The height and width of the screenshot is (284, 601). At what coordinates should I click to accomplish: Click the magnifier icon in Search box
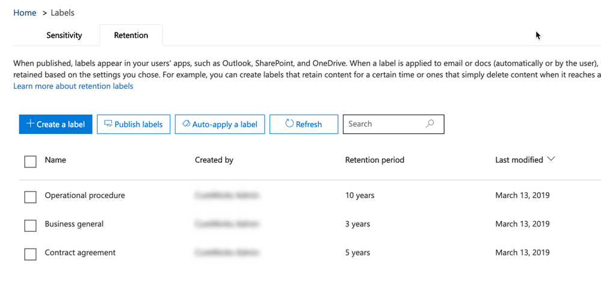(430, 124)
